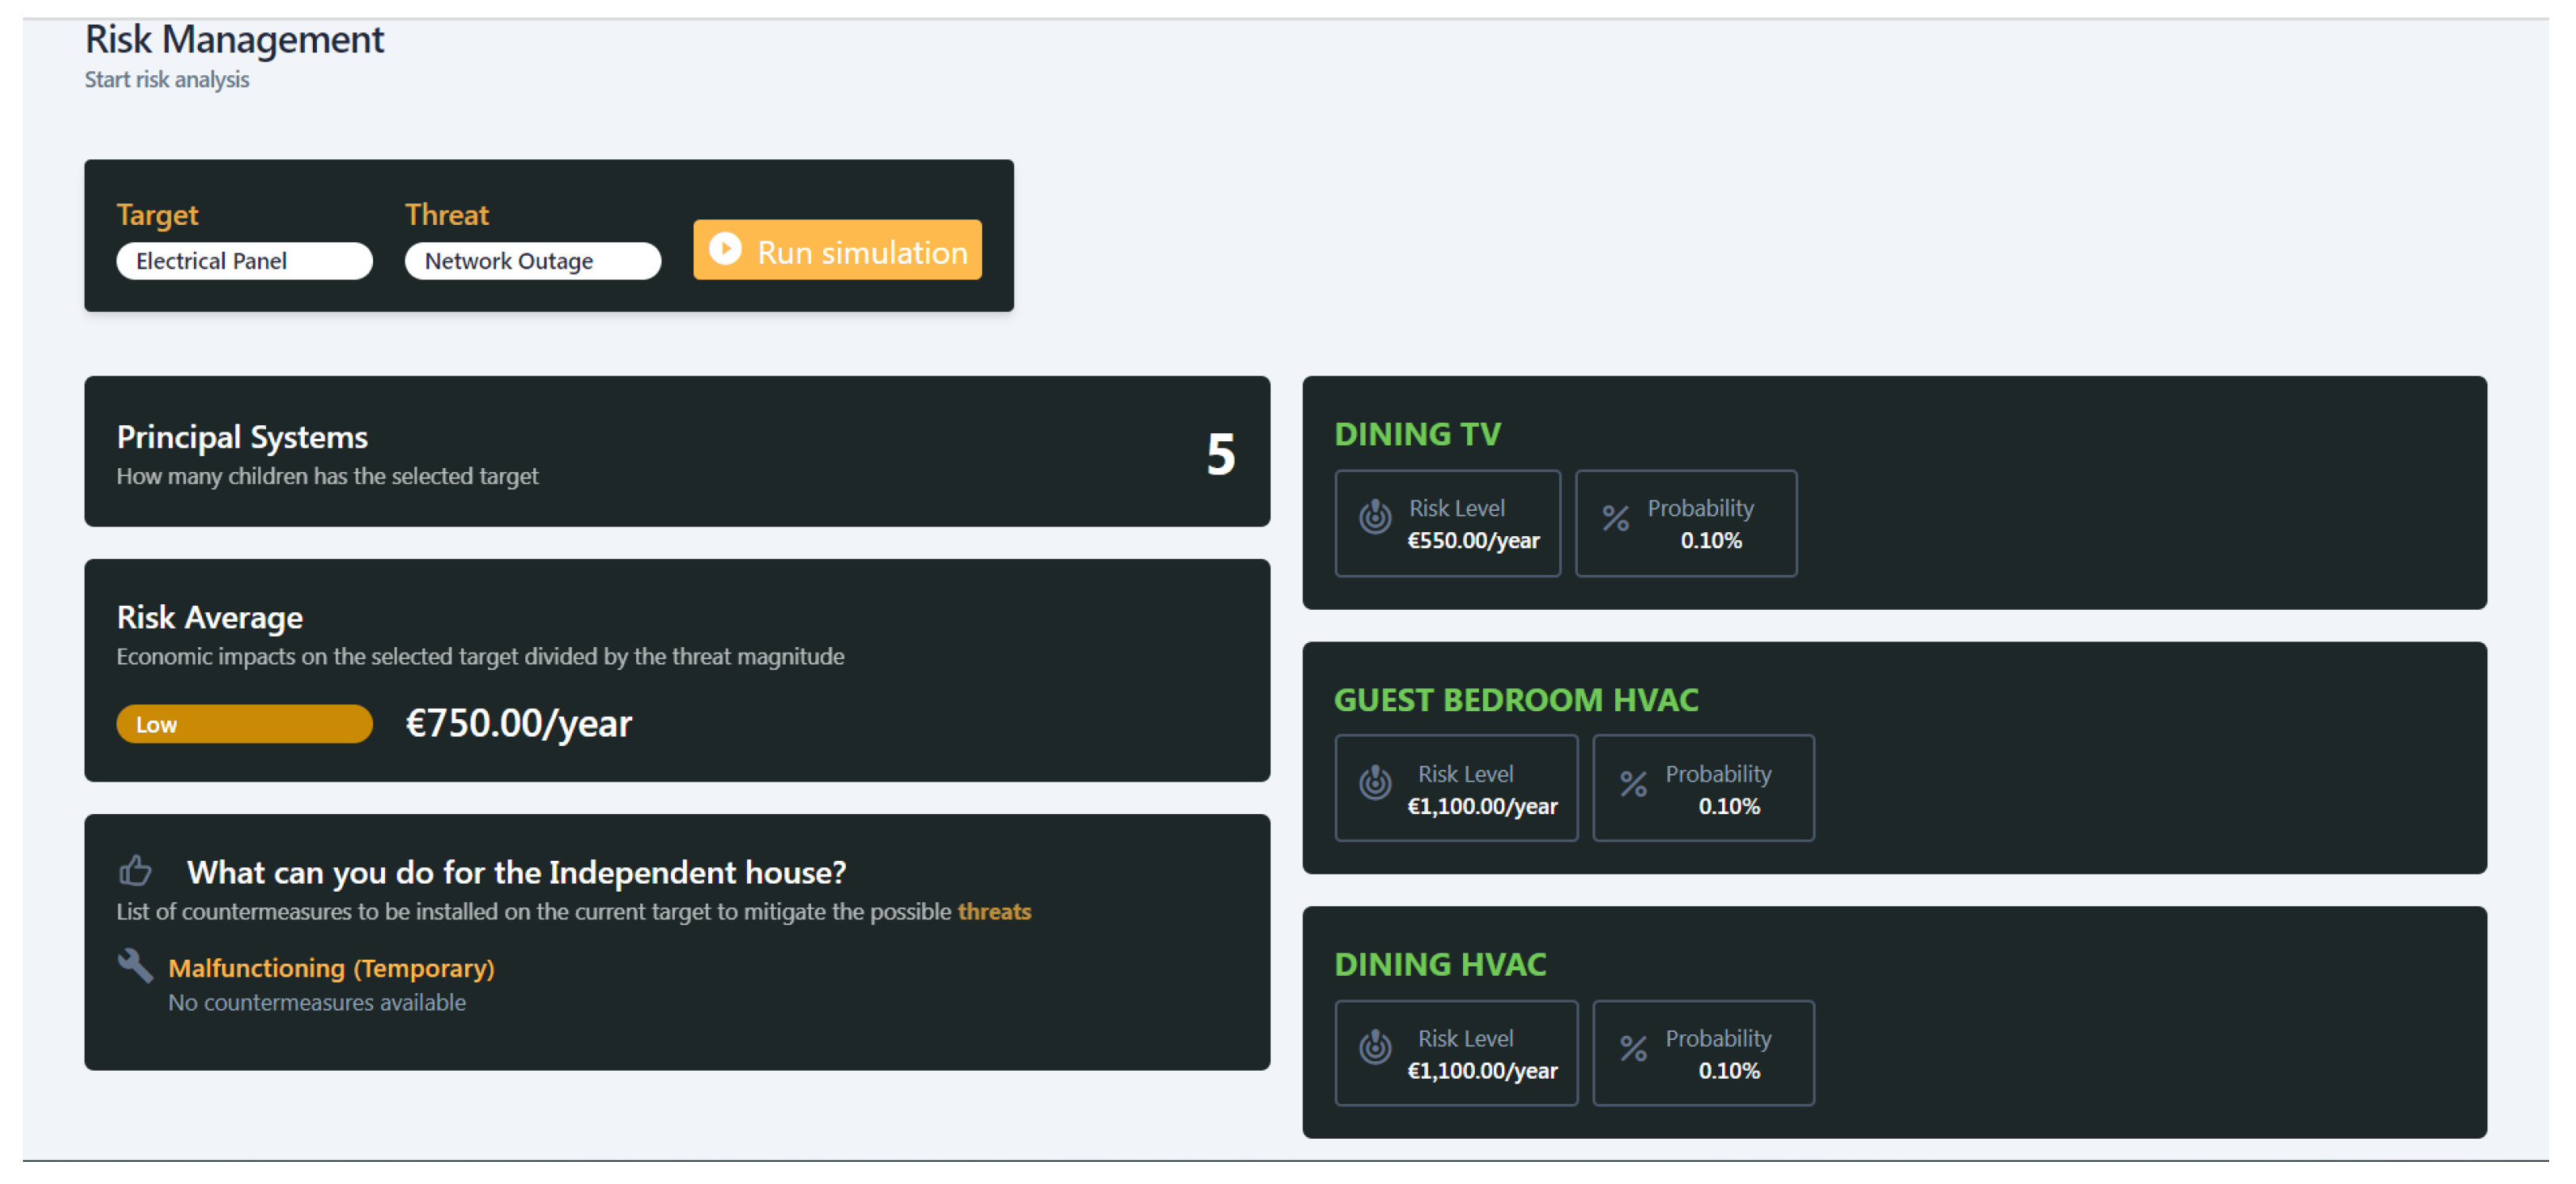Image resolution: width=2576 pixels, height=1184 pixels.
Task: Open the Threat dropdown showing Network Outage
Action: pos(532,261)
